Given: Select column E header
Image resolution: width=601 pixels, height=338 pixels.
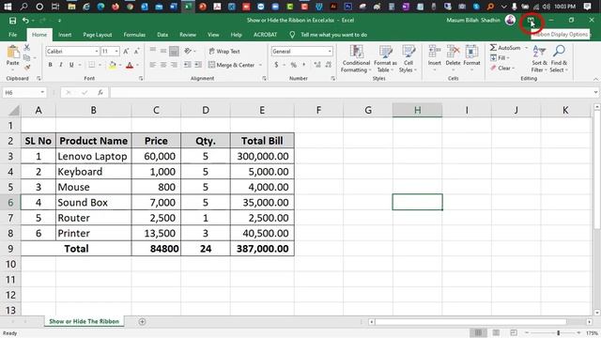Looking at the screenshot, I should [262, 110].
